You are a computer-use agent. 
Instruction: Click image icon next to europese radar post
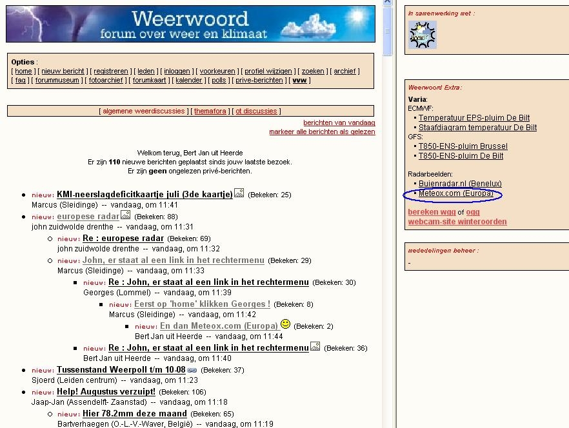126,215
